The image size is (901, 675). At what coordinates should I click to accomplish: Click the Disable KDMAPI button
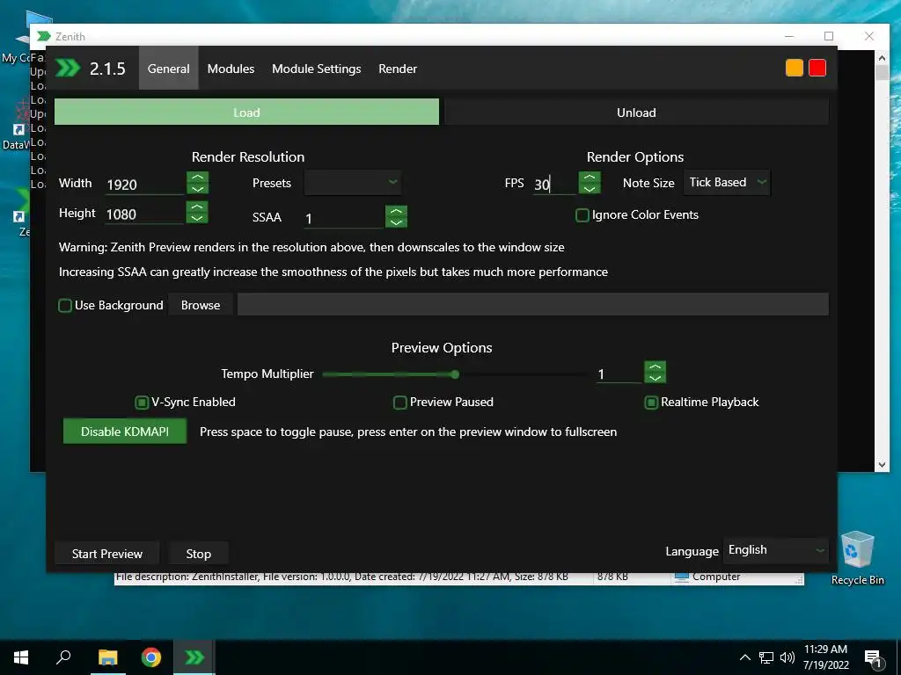pos(125,431)
